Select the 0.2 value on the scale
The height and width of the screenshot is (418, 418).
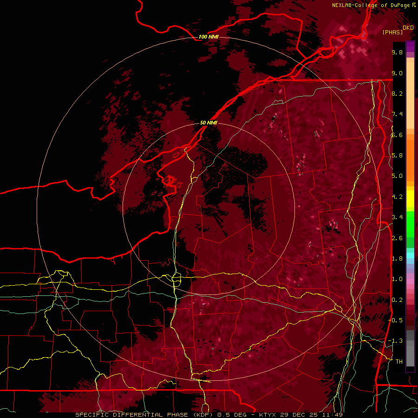tap(397, 300)
